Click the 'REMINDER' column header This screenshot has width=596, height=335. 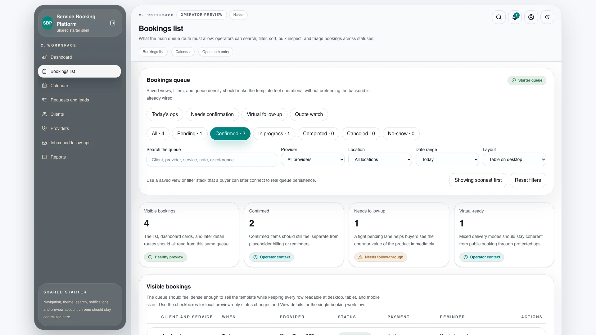(x=452, y=317)
